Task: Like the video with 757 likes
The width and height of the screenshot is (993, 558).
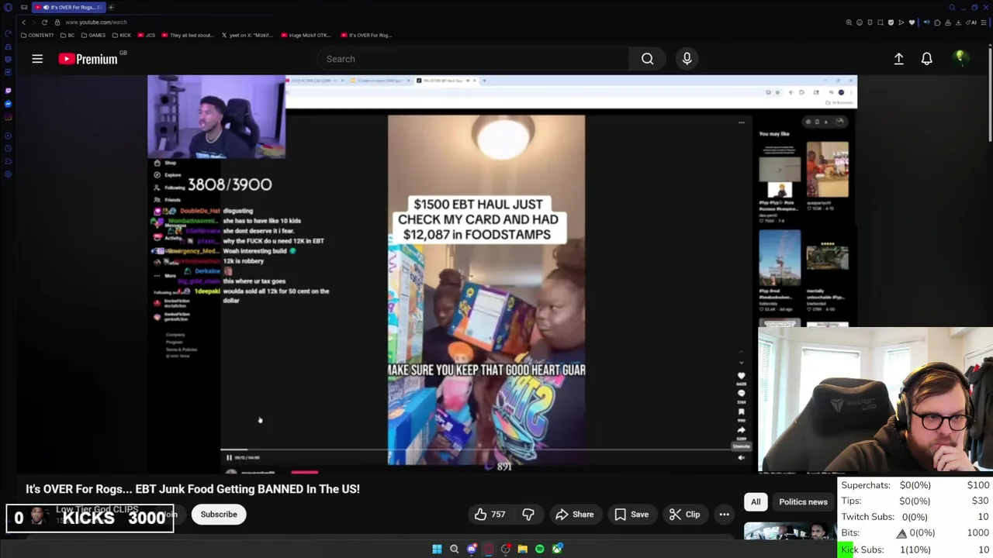Action: pos(490,515)
